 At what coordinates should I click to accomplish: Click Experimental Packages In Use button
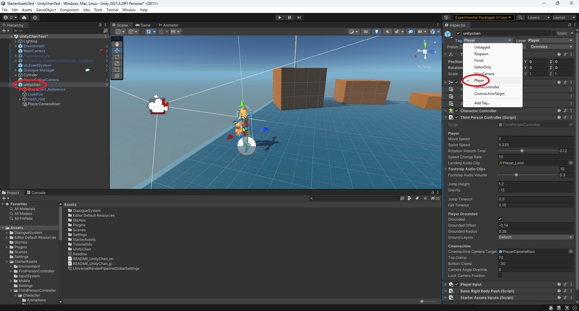(483, 17)
